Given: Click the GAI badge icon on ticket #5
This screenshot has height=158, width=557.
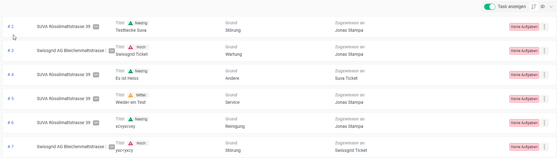Looking at the screenshot, I should point(96,99).
